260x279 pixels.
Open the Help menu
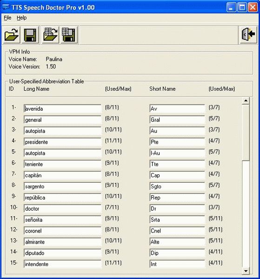(x=21, y=18)
